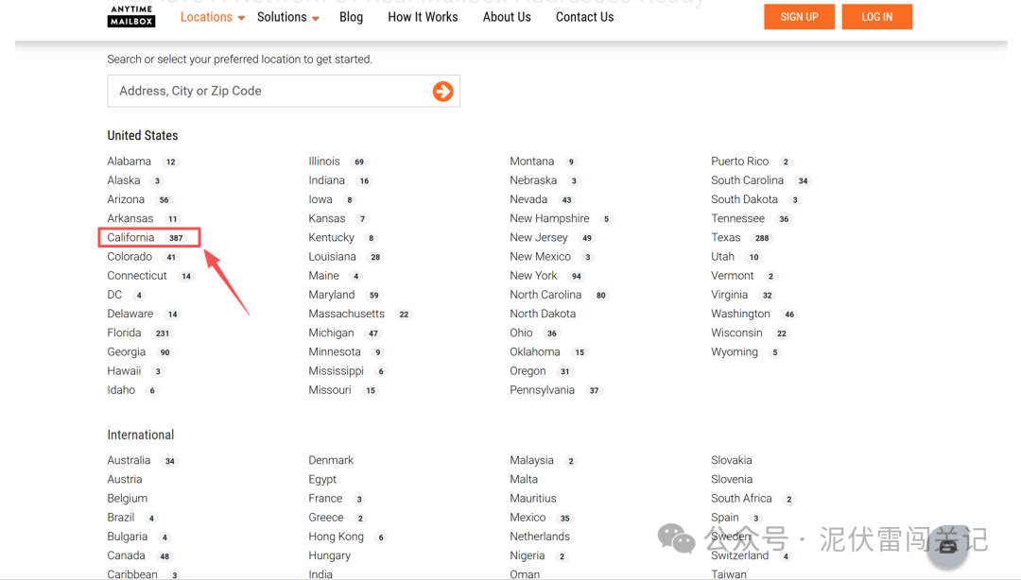
Task: Open Alaska locations
Action: 124,180
